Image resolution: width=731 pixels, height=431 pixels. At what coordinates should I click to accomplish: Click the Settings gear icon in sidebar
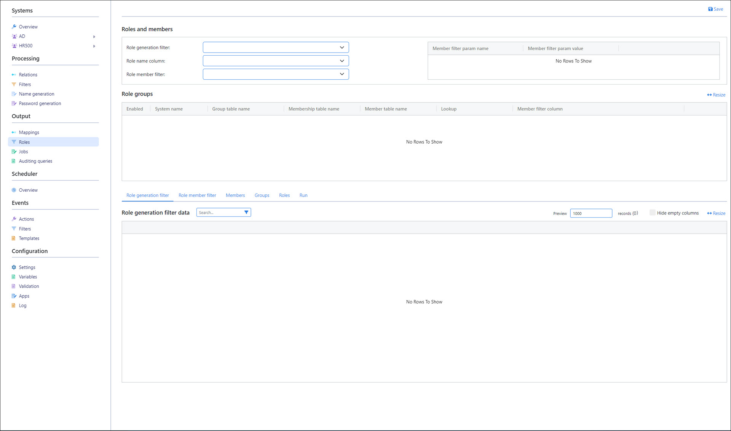pos(14,267)
